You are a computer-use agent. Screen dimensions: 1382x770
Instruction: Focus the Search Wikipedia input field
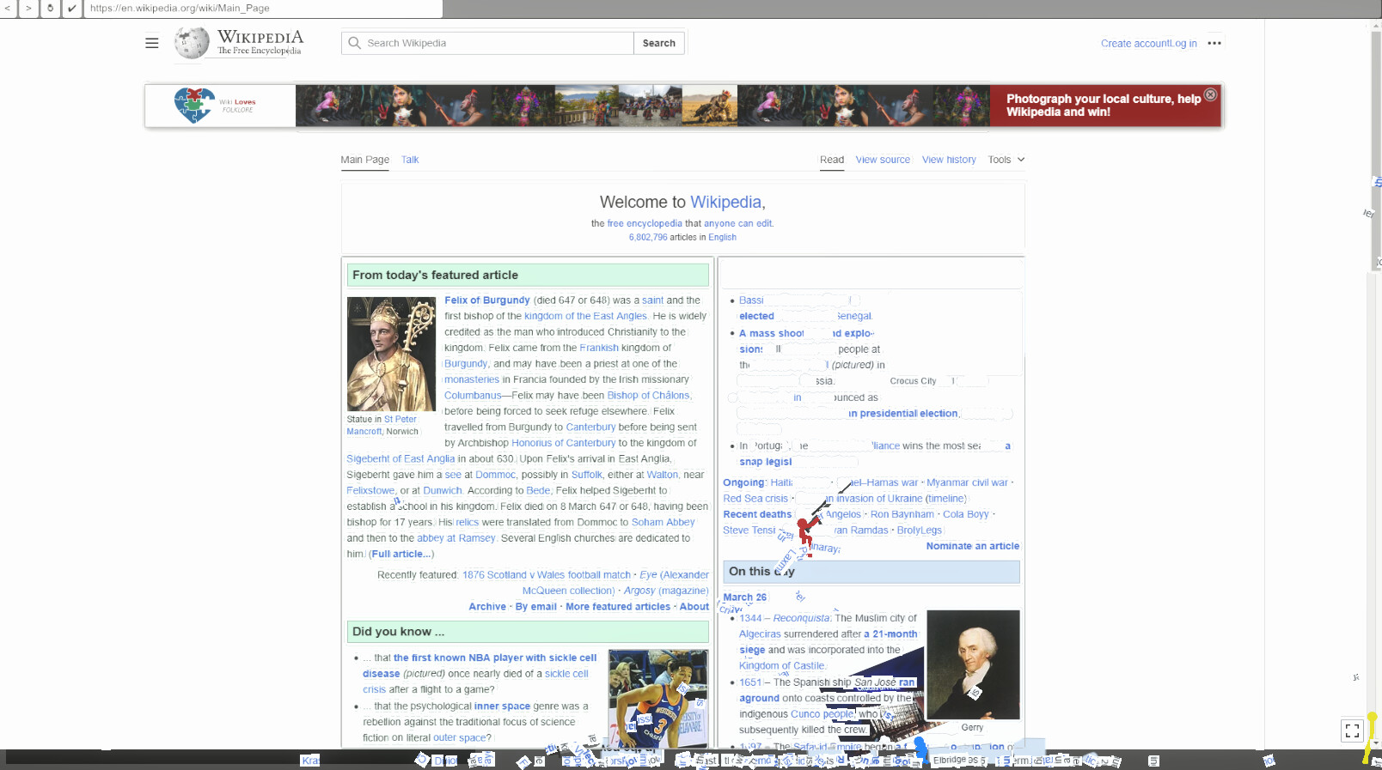tap(488, 43)
